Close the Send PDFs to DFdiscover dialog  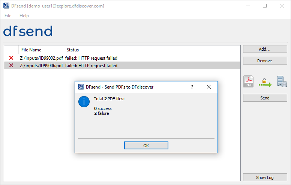tap(209, 87)
